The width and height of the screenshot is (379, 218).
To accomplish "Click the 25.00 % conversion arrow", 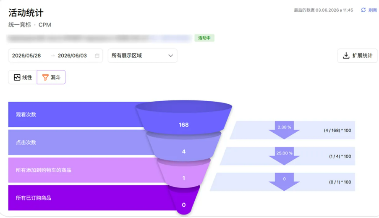I will coord(284,156).
